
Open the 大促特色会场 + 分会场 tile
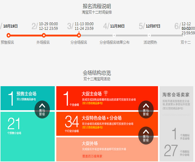tap(107, 124)
